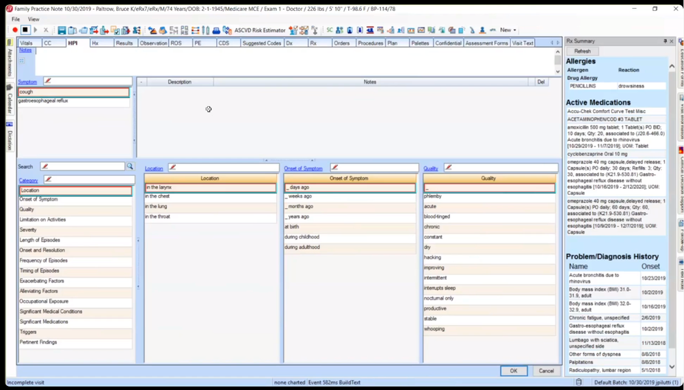The image size is (684, 390).
Task: Switch to the Vitals tab
Action: pyautogui.click(x=27, y=43)
